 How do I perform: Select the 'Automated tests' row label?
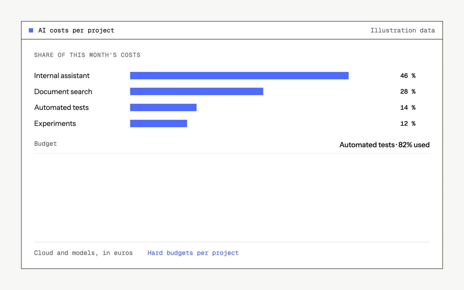[61, 108]
